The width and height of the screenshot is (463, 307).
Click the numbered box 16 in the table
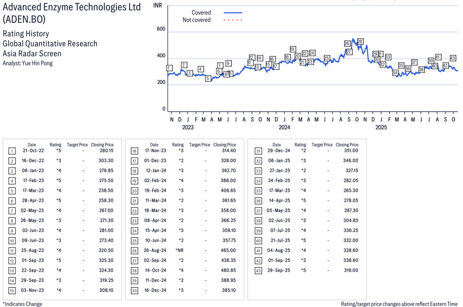coord(134,151)
